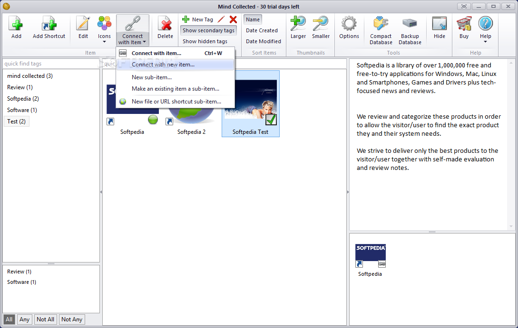Choose Connect with new item...
Screen dimensions: 518x328
point(176,65)
